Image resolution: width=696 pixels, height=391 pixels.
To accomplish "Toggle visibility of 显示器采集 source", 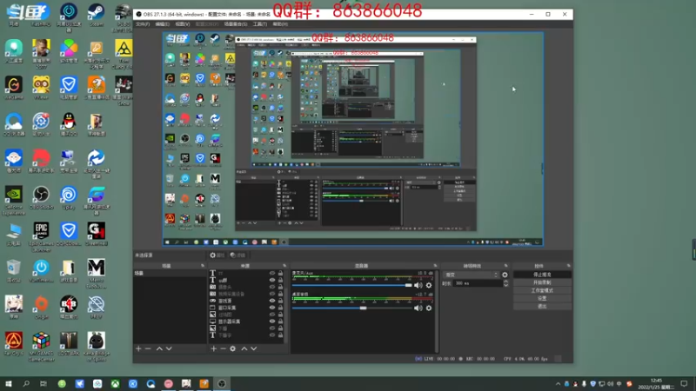I will point(272,321).
